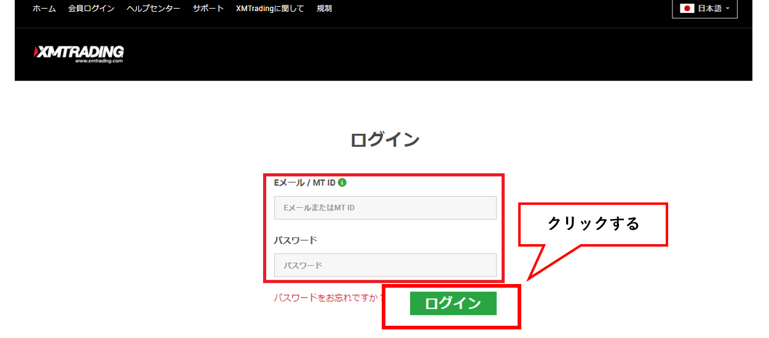
Task: Click the パスワード field label
Action: tap(295, 240)
